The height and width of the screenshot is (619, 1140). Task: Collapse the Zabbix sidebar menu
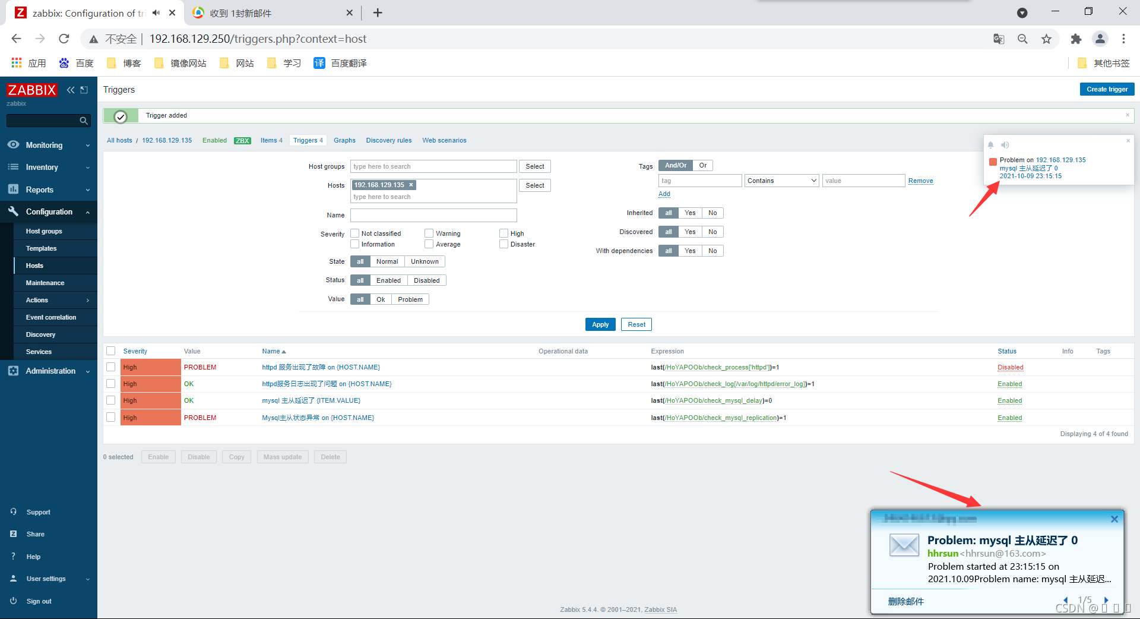[x=71, y=90]
